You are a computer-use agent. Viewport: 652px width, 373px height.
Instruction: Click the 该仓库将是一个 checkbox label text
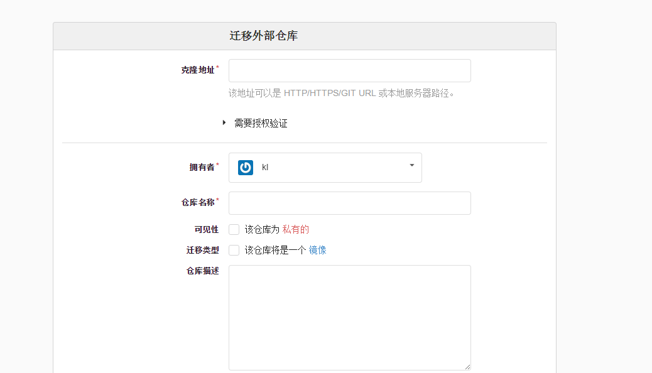click(x=275, y=250)
